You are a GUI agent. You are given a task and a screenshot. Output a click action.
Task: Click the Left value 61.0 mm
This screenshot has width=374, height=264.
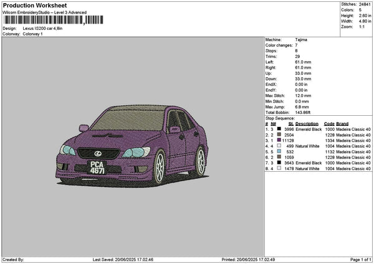(303, 62)
